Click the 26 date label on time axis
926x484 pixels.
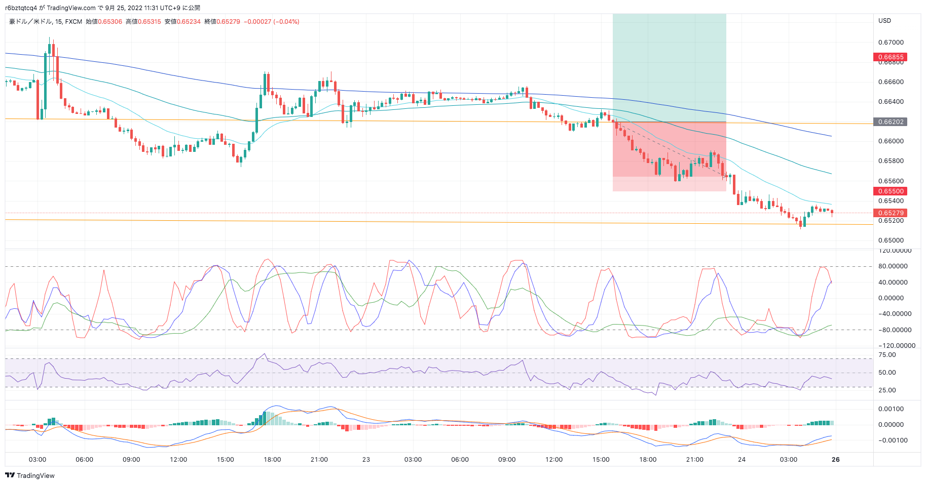click(836, 460)
